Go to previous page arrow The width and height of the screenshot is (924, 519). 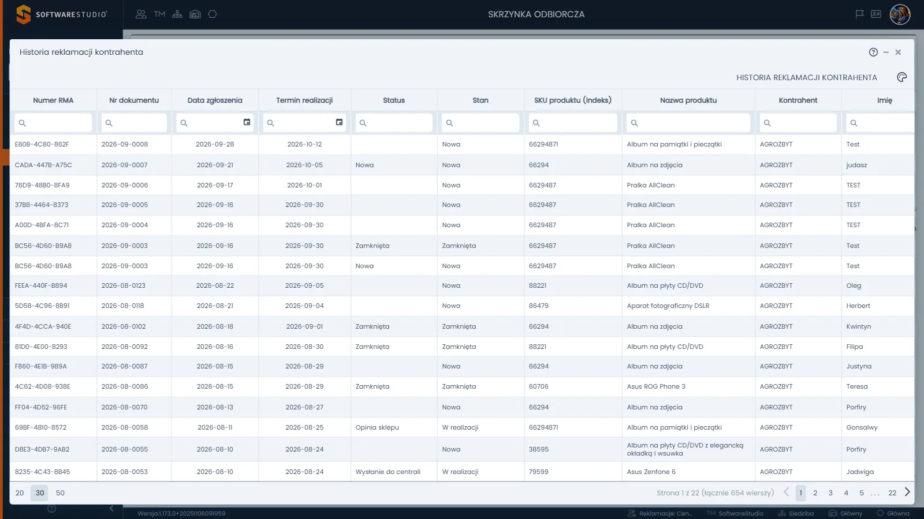coord(786,492)
